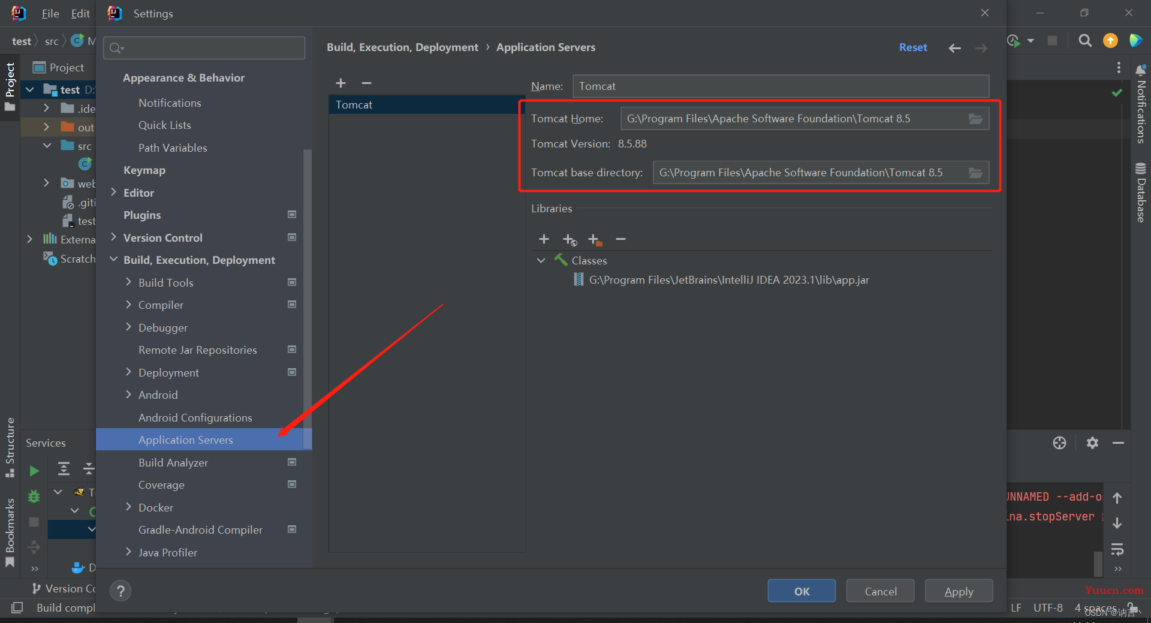The height and width of the screenshot is (623, 1151).
Task: Confirm settings with OK button
Action: pyautogui.click(x=802, y=591)
